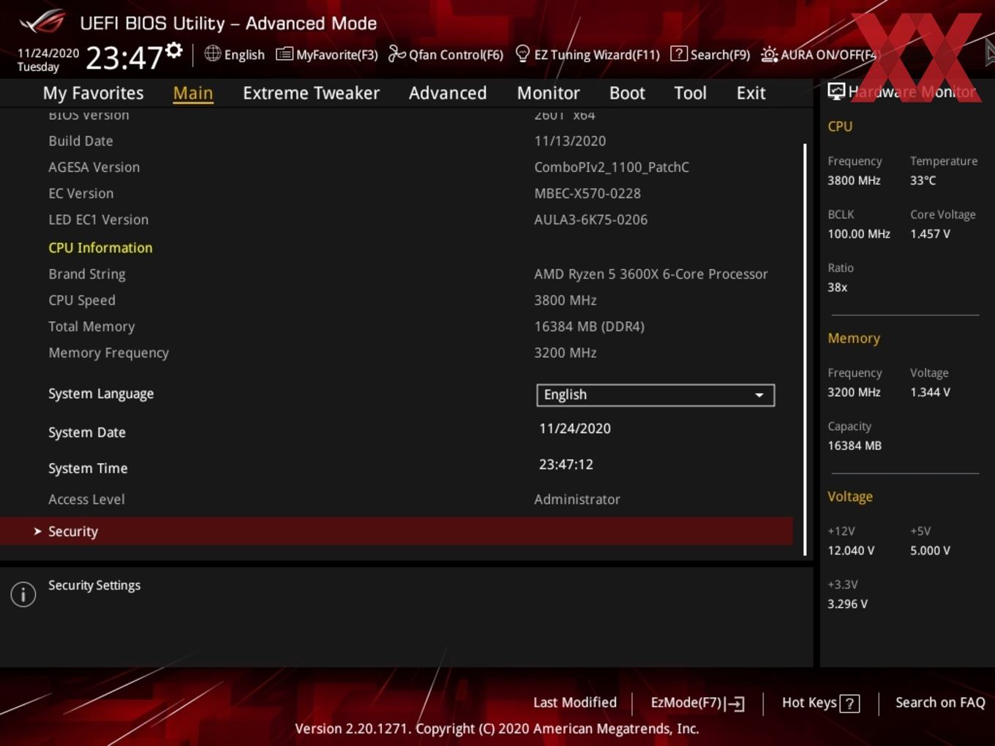Screen dimensions: 995x746
Task: Click the CPU Information heading
Action: coord(100,247)
